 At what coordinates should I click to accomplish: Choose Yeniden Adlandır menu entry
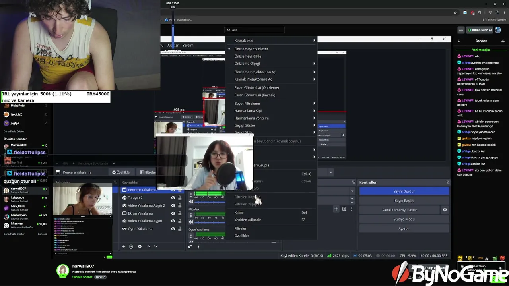[x=271, y=220]
